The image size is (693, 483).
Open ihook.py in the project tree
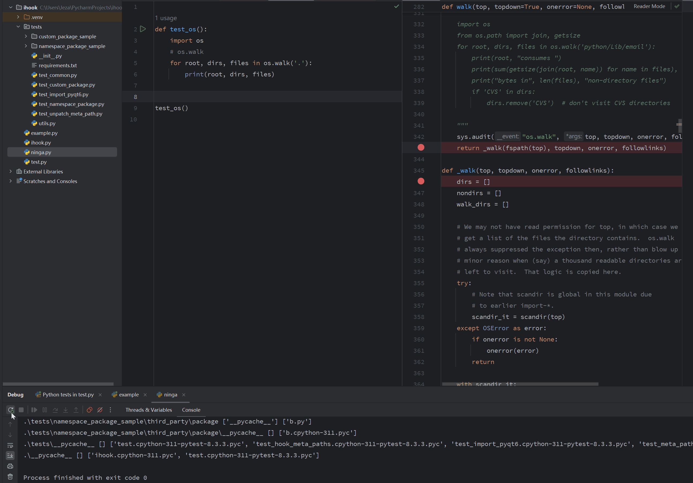(x=41, y=143)
